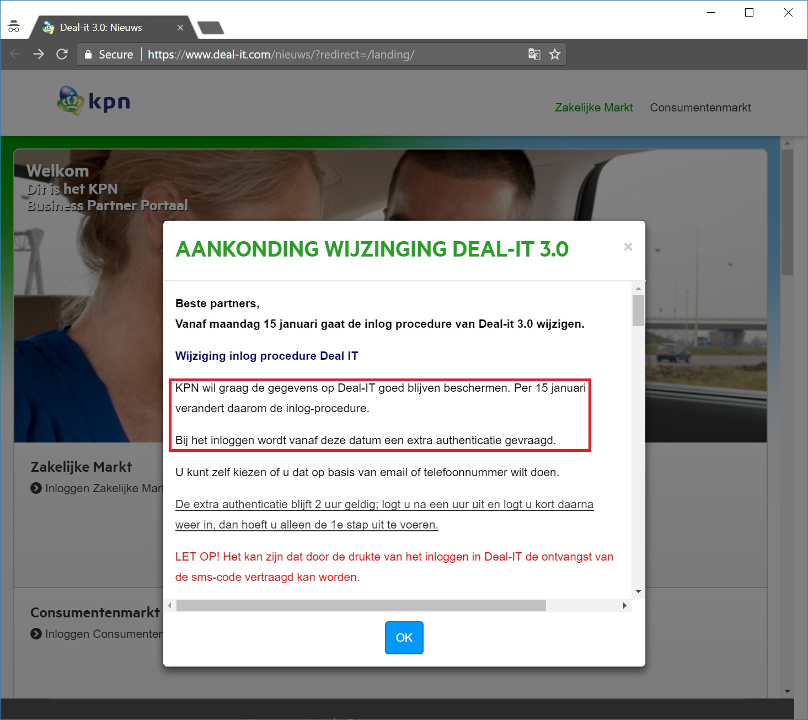Image resolution: width=808 pixels, height=720 pixels.
Task: Click the 'AANKONDING WIJZINGING DEAL-IT 3.0' title
Action: (x=372, y=249)
